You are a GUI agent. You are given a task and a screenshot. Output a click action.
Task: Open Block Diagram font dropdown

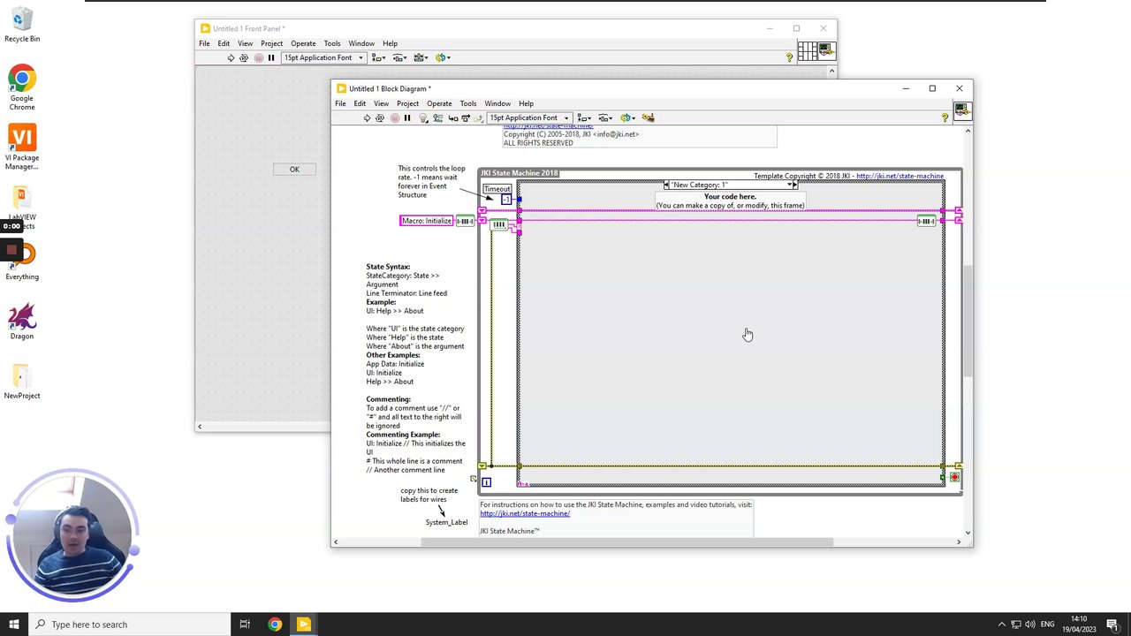click(529, 117)
